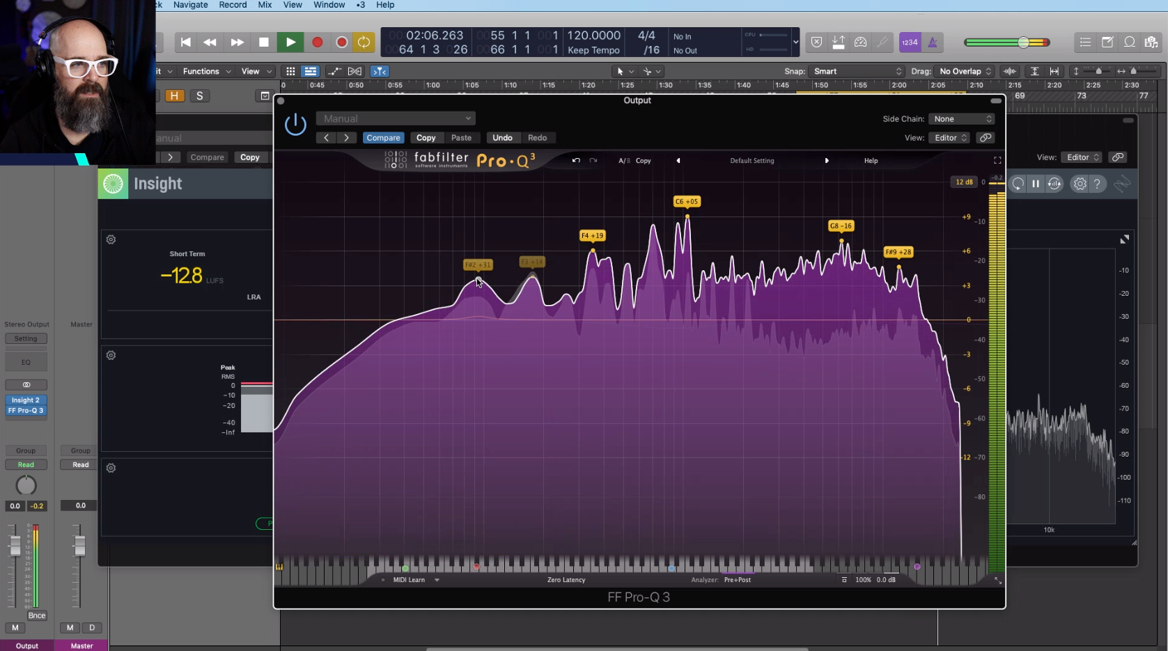Open the Functions dropdown menu
The image size is (1168, 651).
tap(207, 71)
